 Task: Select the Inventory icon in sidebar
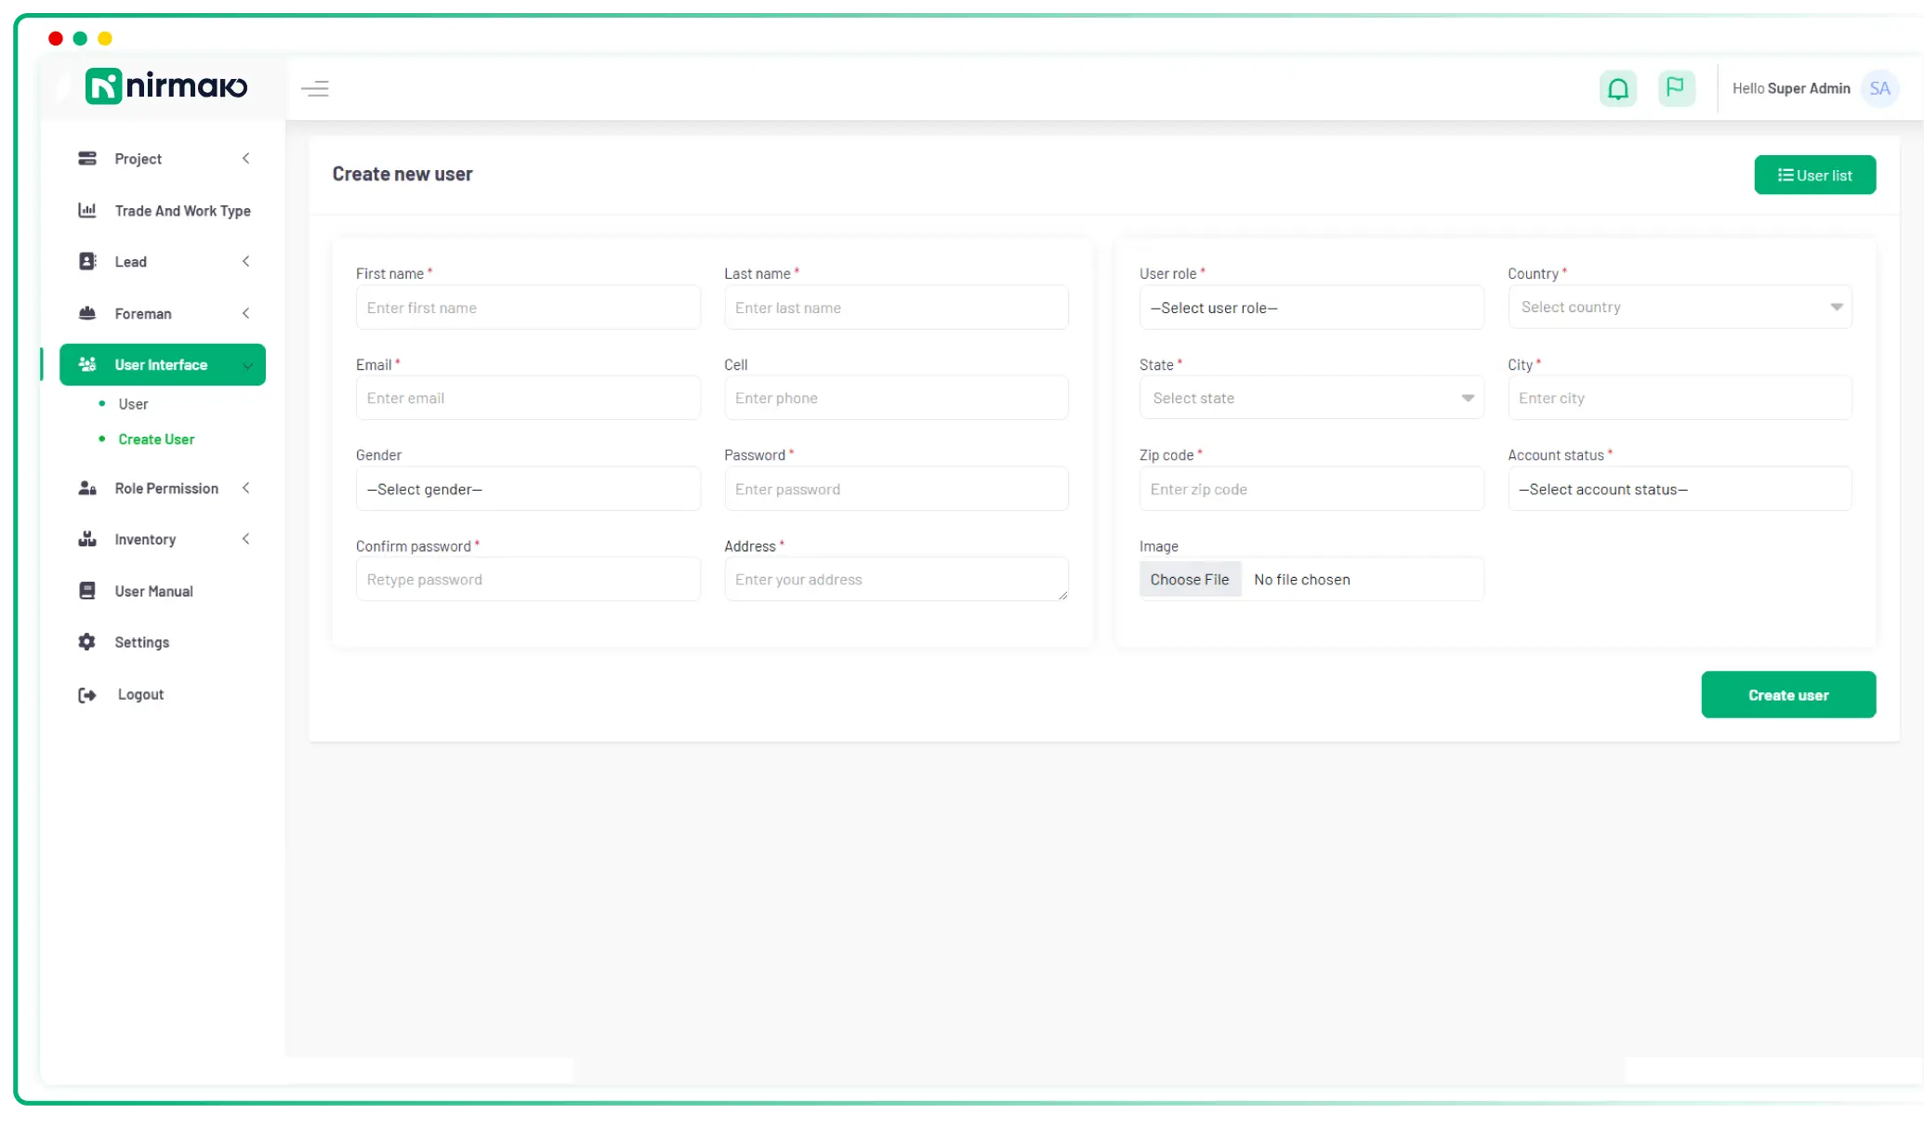click(x=86, y=539)
